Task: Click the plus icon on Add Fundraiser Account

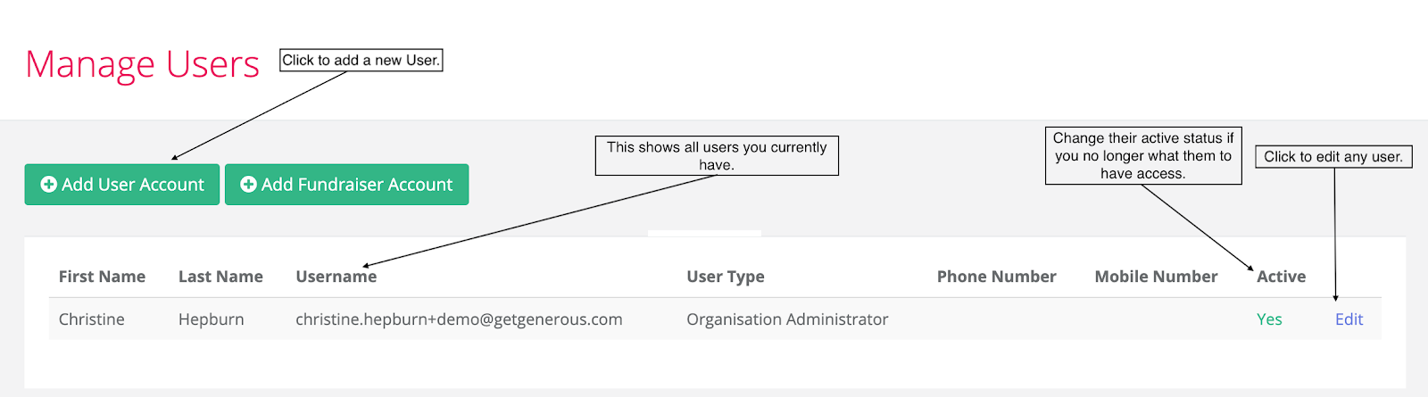Action: tap(249, 185)
